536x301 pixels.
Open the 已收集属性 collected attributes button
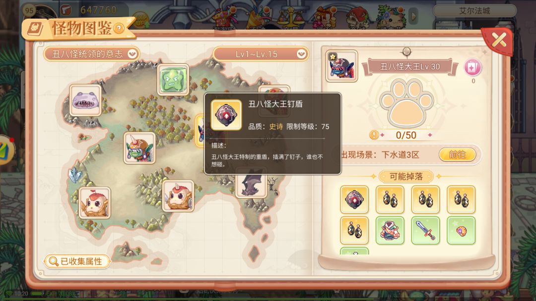[77, 261]
